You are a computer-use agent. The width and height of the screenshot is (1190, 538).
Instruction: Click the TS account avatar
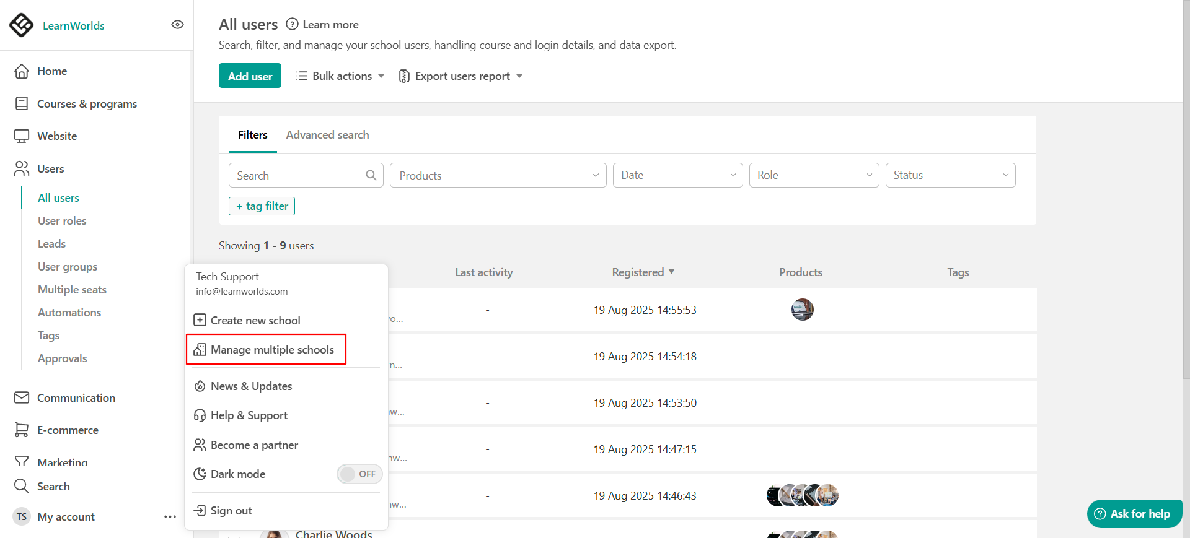22,516
